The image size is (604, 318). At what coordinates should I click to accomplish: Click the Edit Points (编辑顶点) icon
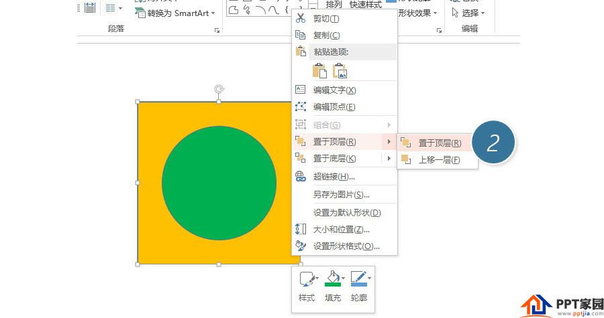point(301,106)
